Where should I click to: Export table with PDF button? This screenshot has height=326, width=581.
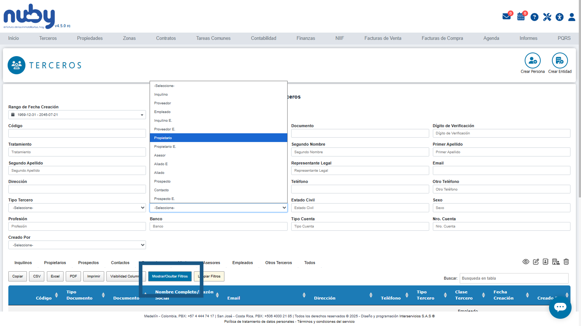point(73,276)
